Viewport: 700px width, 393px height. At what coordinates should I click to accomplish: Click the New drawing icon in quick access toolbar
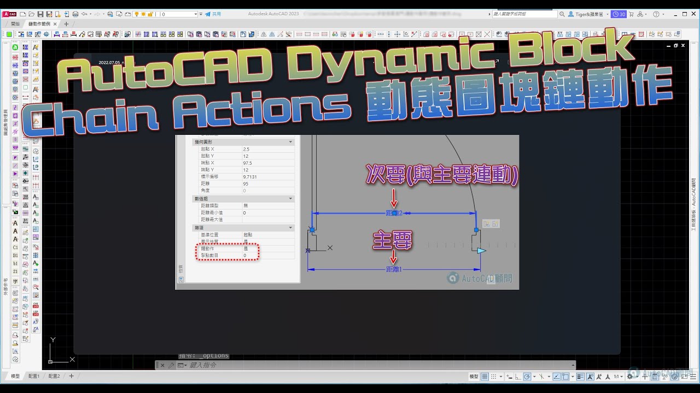(23, 14)
